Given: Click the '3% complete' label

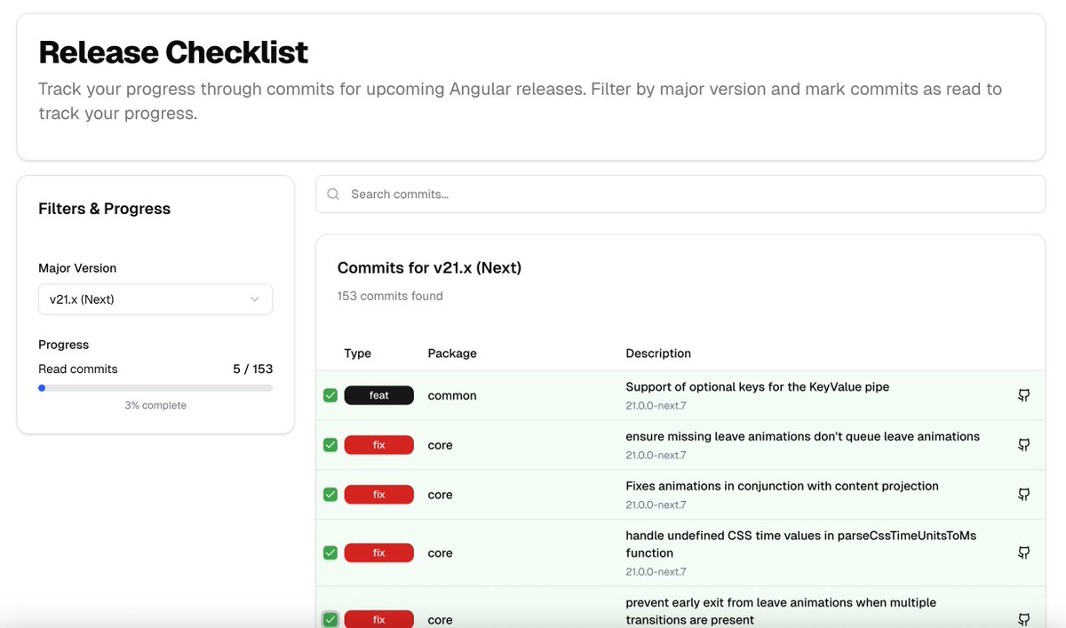Looking at the screenshot, I should [155, 405].
